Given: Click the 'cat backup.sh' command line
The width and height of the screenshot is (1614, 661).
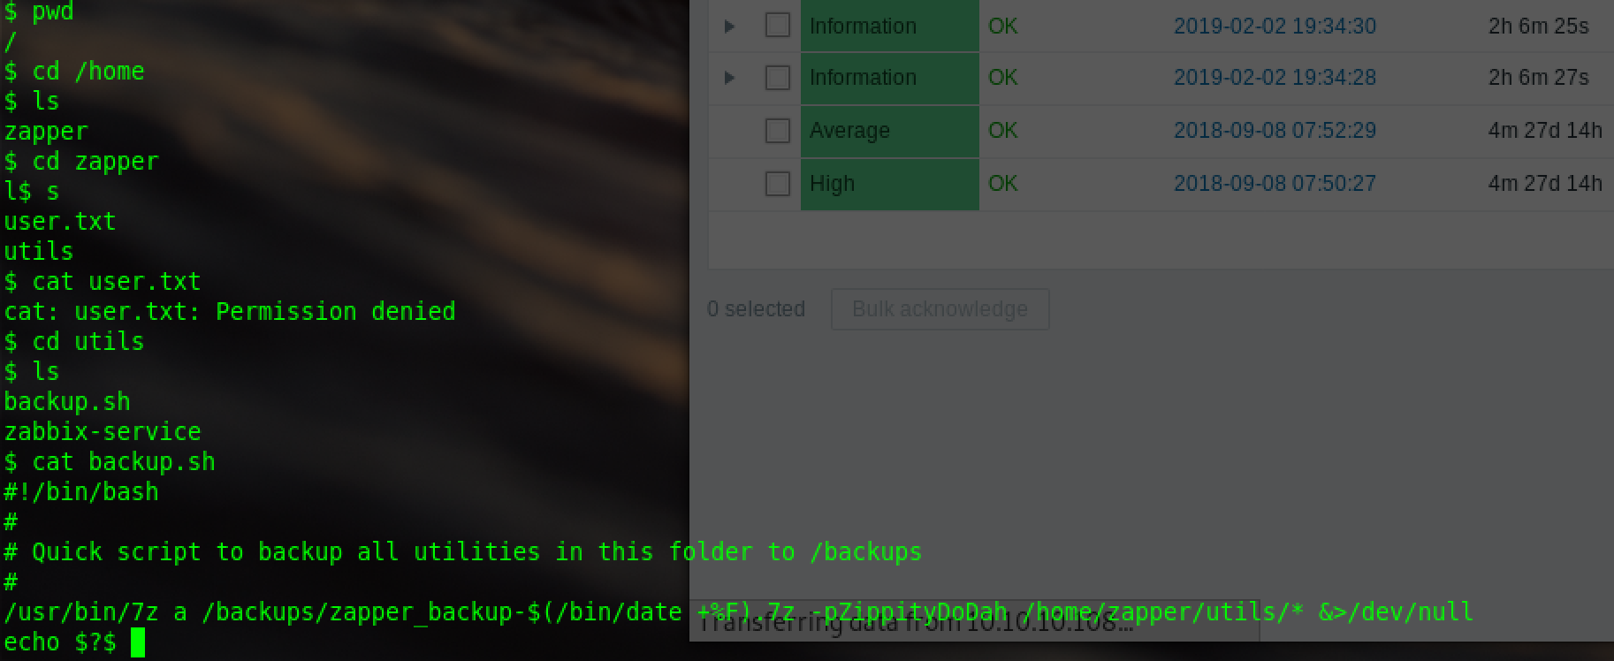Looking at the screenshot, I should 110,462.
